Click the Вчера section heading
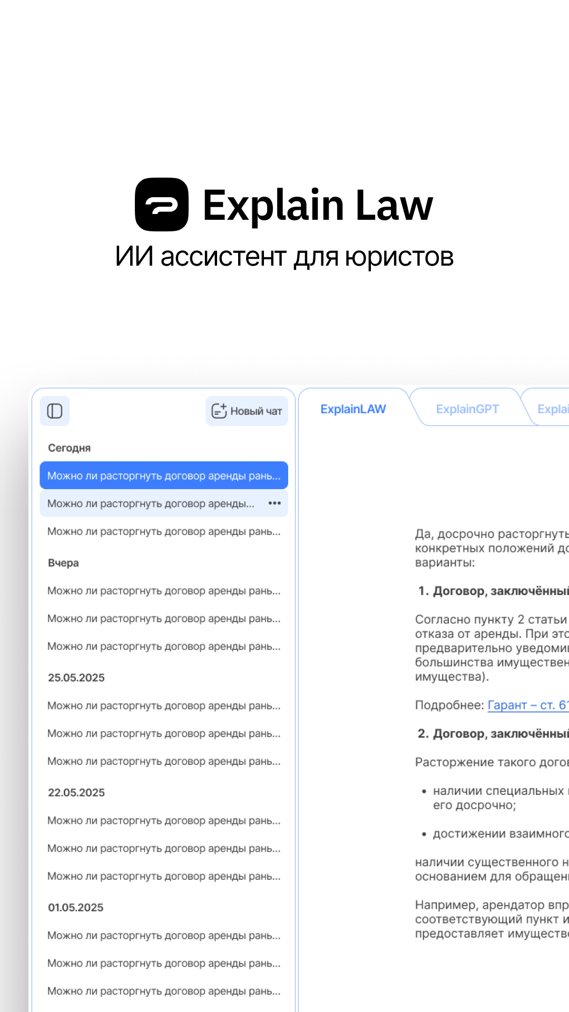Image resolution: width=569 pixels, height=1012 pixels. click(x=63, y=563)
